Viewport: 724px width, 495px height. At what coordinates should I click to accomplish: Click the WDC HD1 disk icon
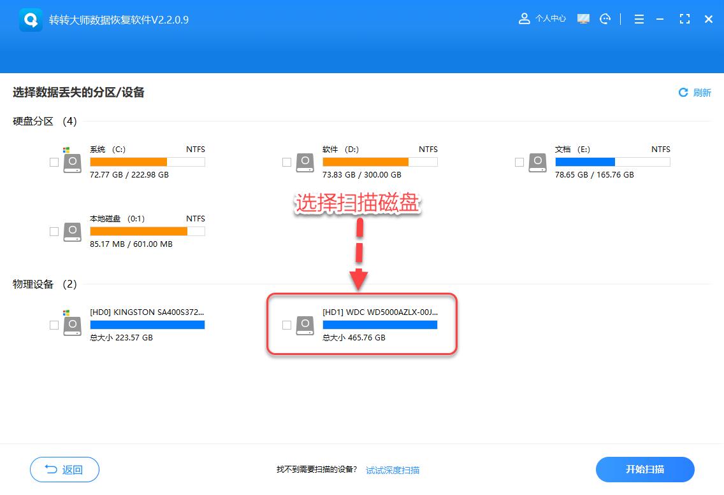[305, 325]
